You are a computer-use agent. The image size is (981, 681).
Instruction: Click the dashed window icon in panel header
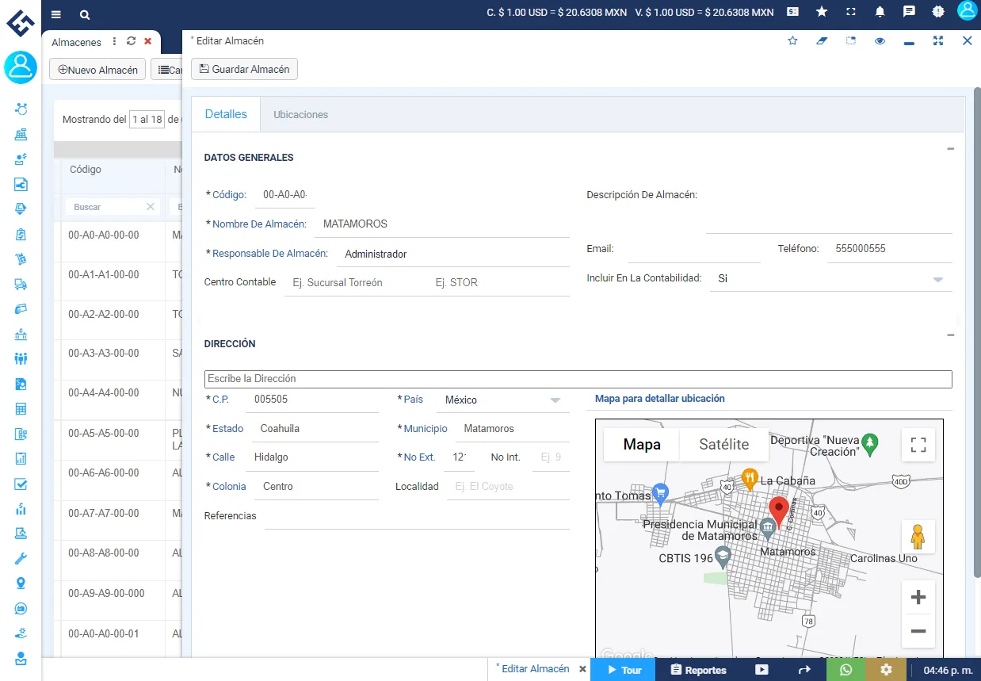pyautogui.click(x=851, y=40)
